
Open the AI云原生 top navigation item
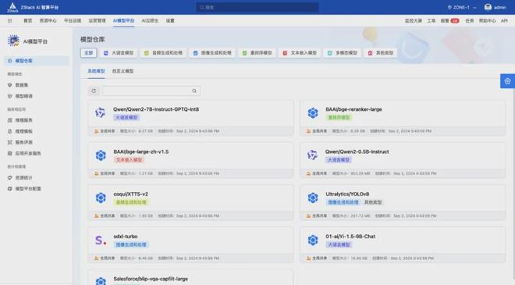pyautogui.click(x=150, y=21)
